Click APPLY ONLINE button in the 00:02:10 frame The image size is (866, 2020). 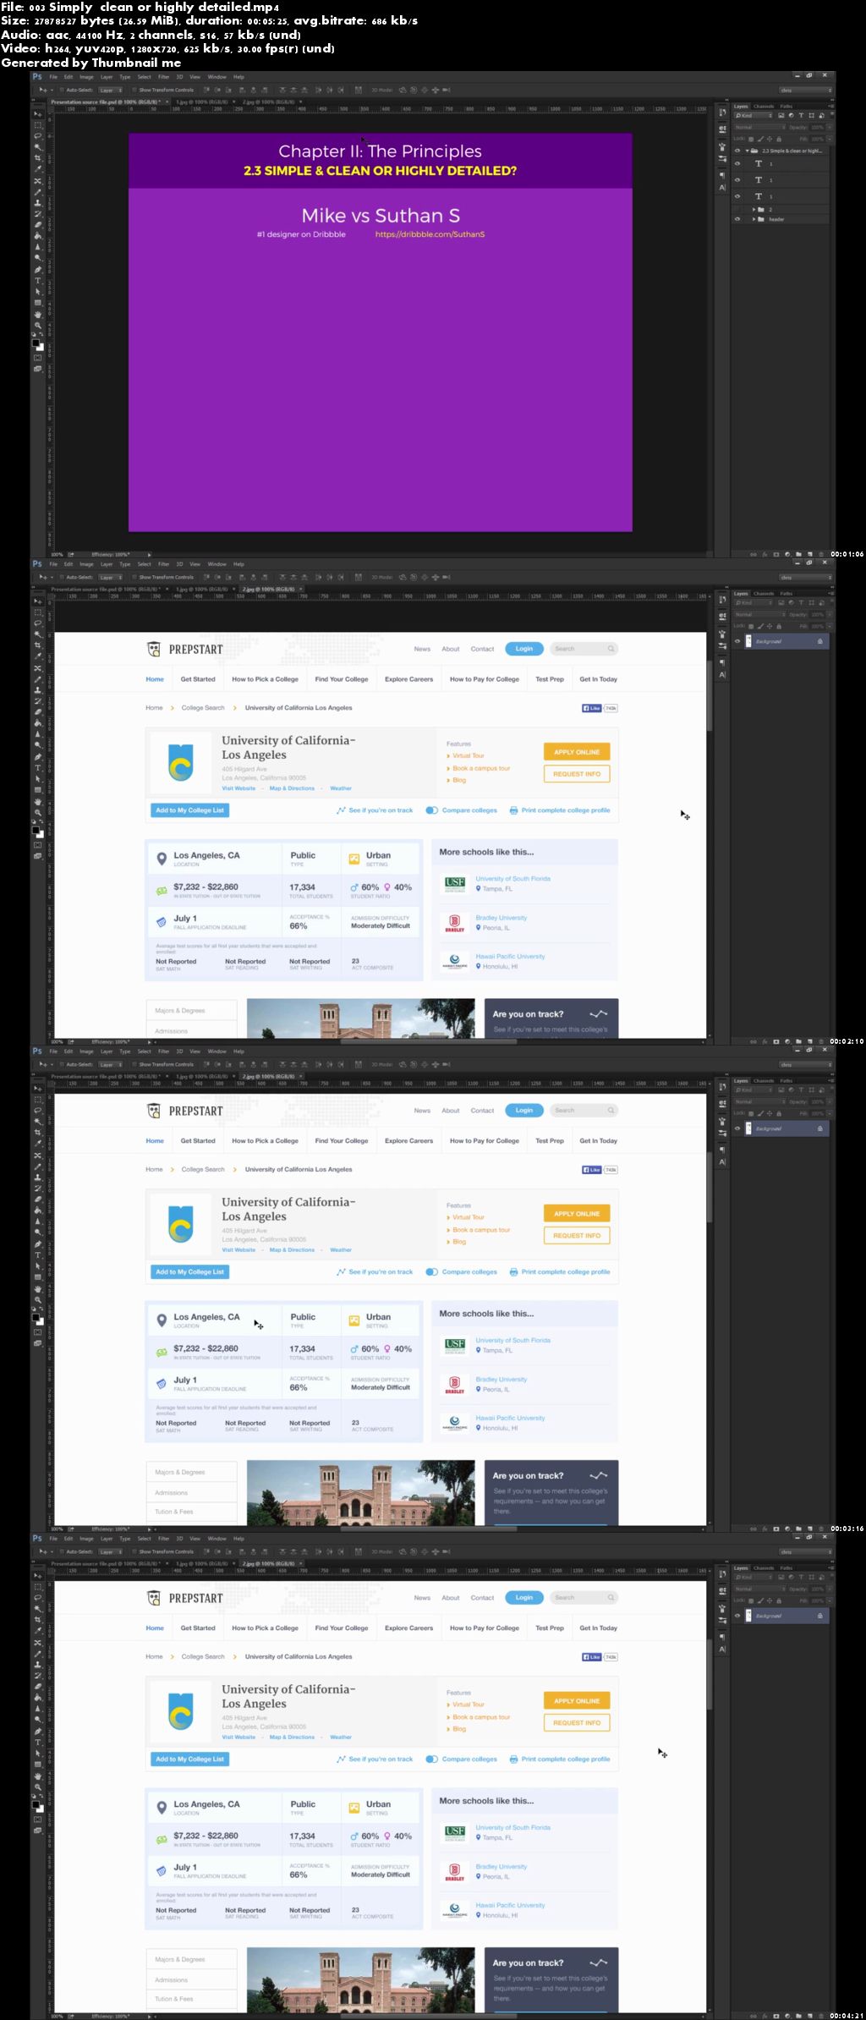(x=577, y=751)
